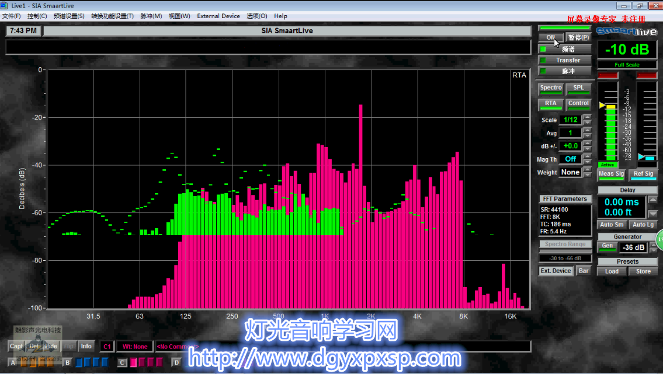The image size is (663, 374).
Task: Toggle Control button
Action: pyautogui.click(x=578, y=104)
